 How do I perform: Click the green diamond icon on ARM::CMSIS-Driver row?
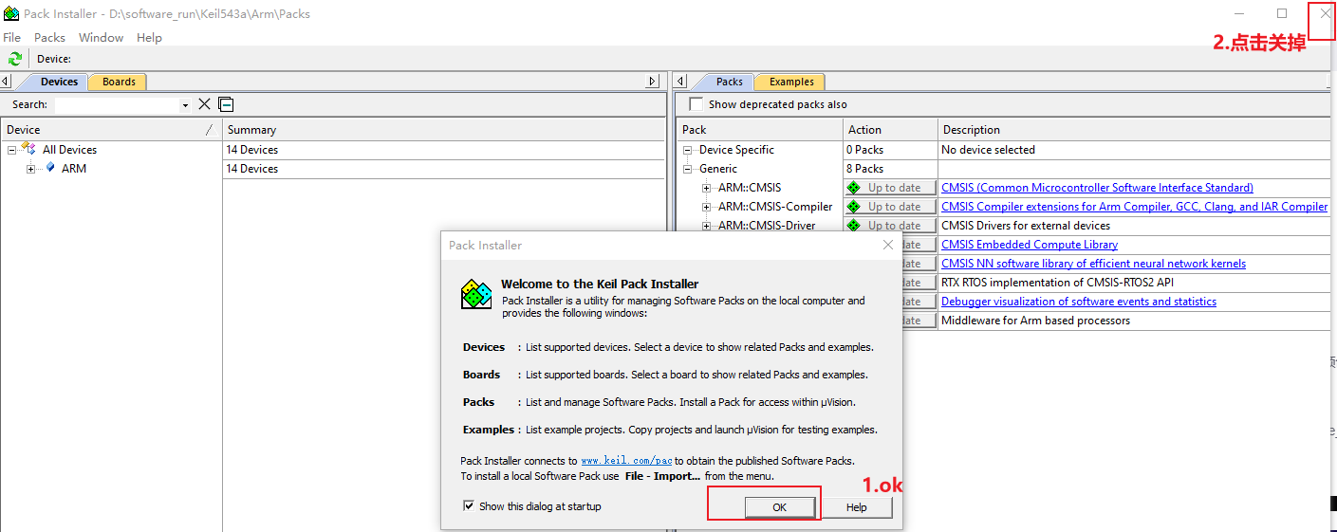click(x=853, y=226)
